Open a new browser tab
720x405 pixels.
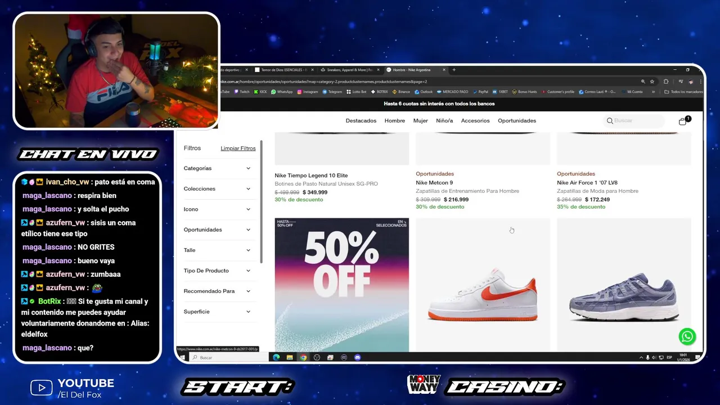454,70
